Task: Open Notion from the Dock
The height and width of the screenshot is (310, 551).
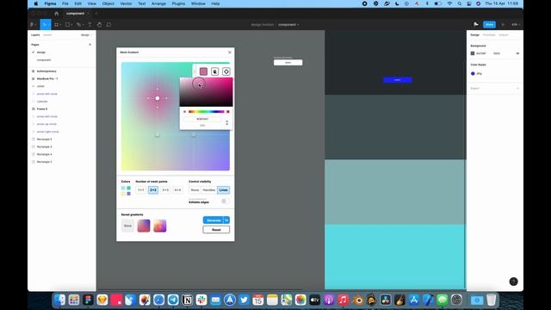Action: coord(188,300)
